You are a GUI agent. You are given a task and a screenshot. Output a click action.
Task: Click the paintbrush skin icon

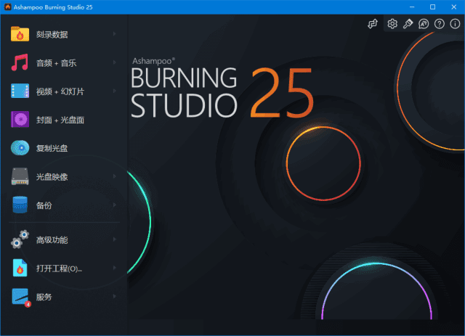pos(408,24)
